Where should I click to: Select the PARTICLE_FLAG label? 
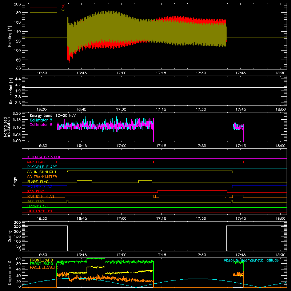(41, 196)
